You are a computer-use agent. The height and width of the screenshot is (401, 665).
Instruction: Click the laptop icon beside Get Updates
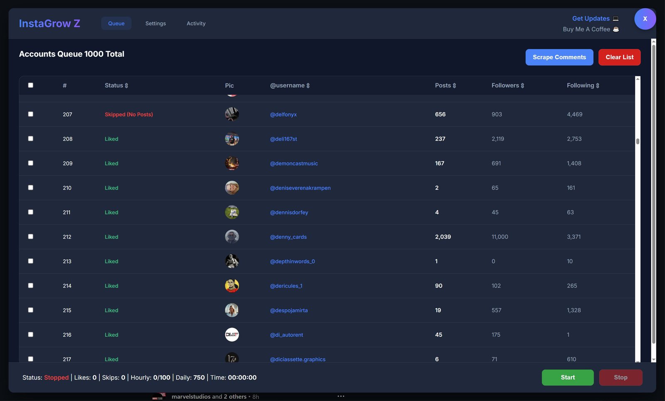[x=616, y=19]
